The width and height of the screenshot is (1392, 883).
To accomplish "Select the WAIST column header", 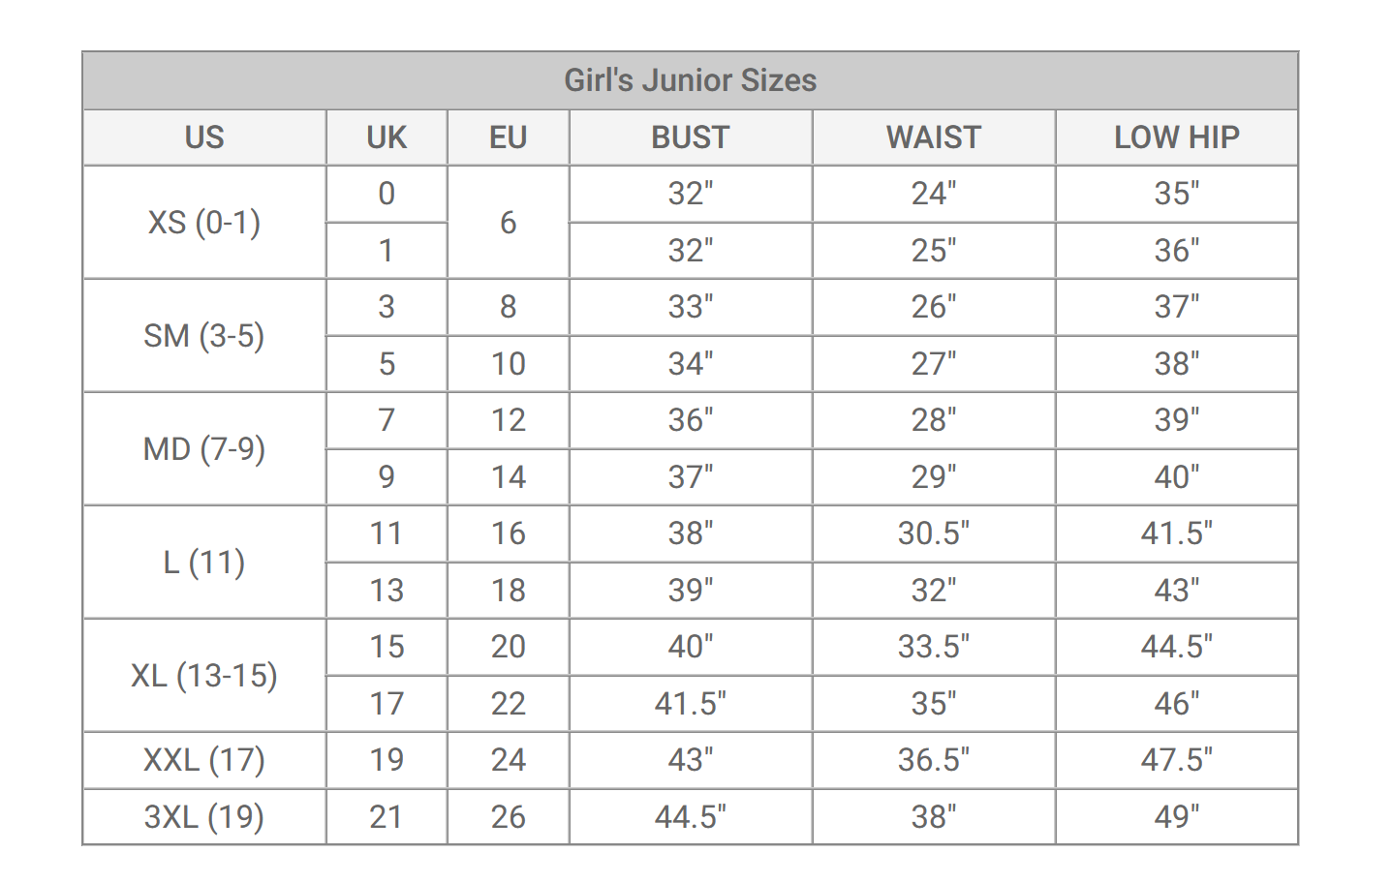I will [933, 137].
